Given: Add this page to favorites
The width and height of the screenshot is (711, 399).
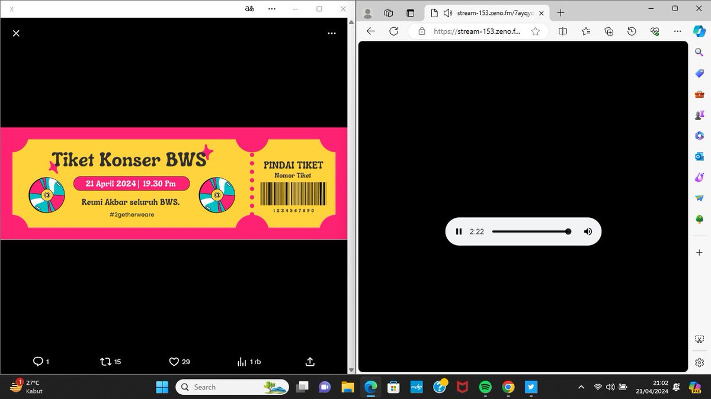Looking at the screenshot, I should click(x=535, y=31).
